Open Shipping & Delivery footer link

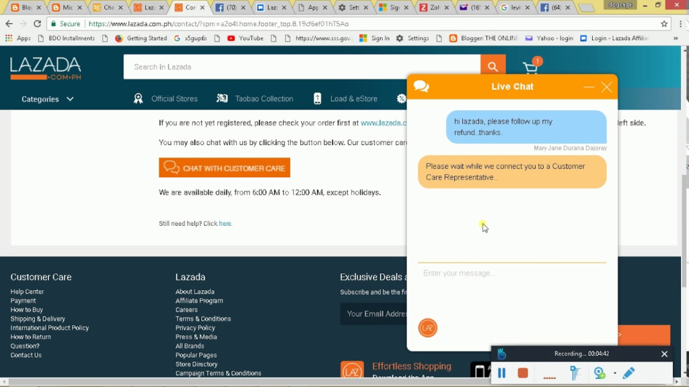38,318
